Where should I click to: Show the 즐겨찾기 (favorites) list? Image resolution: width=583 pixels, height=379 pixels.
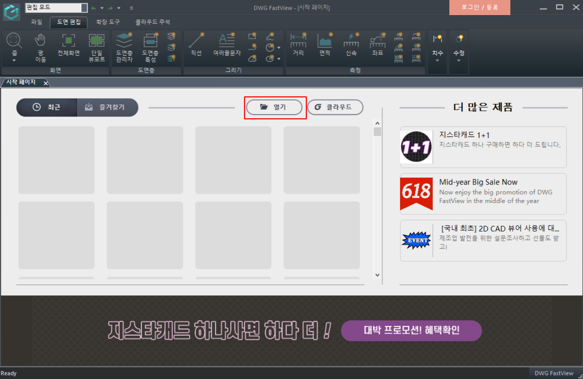pyautogui.click(x=108, y=107)
